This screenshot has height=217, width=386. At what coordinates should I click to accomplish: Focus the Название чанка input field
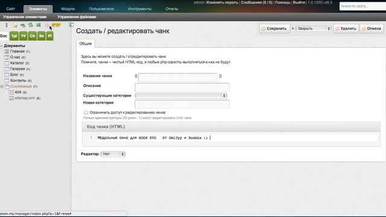tap(178, 77)
